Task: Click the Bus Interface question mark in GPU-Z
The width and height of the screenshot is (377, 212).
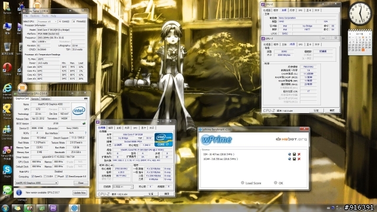Action: tap(85, 133)
